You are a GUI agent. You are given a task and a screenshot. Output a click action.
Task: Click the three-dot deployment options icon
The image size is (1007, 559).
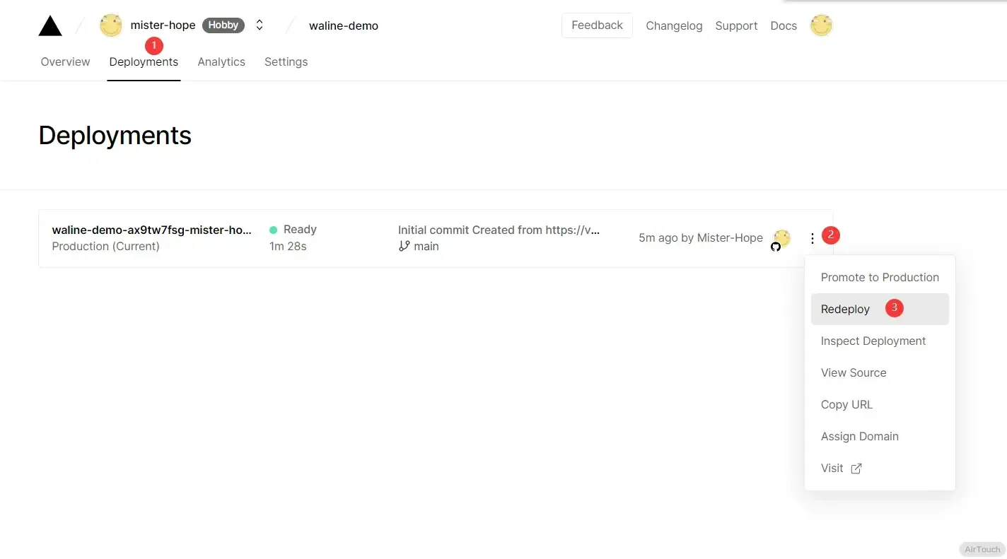(x=813, y=239)
